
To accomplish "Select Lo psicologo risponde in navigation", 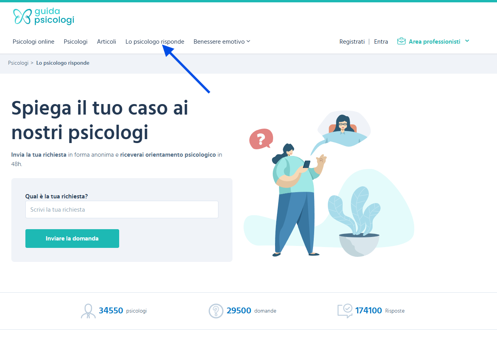I will click(155, 41).
